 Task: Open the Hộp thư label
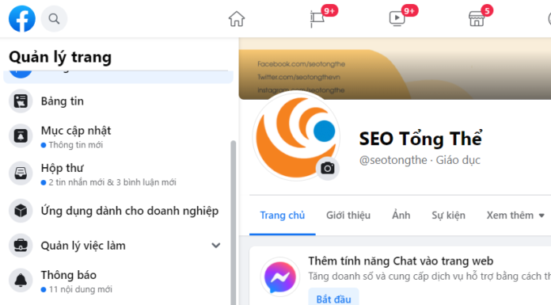[63, 168]
